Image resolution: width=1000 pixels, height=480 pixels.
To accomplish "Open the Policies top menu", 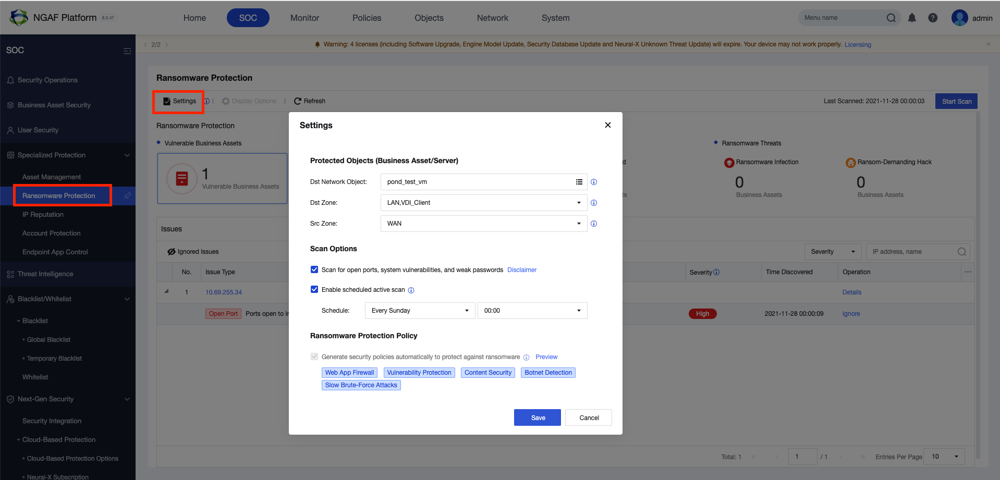I will 367,18.
